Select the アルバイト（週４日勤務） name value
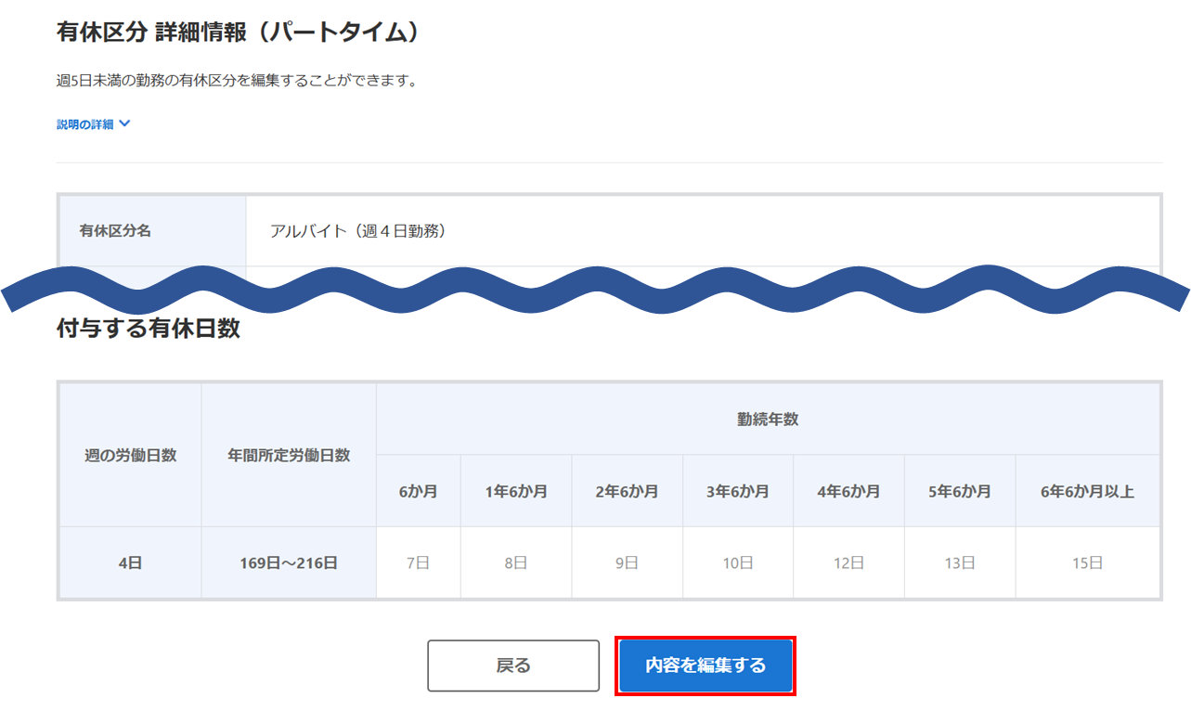 point(358,231)
